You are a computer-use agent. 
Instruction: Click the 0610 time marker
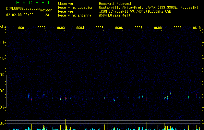coord(197,28)
